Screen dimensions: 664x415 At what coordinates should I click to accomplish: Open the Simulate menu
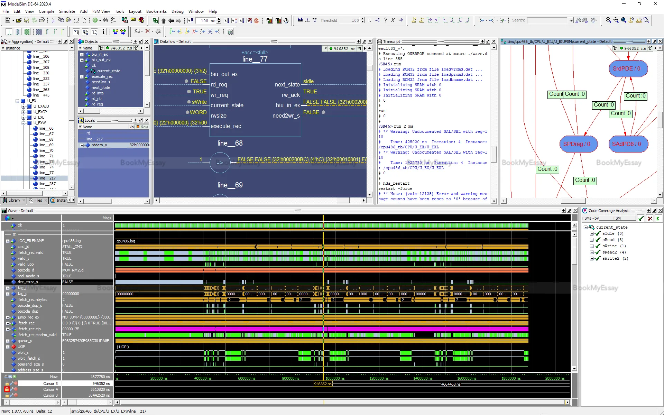pyautogui.click(x=67, y=11)
